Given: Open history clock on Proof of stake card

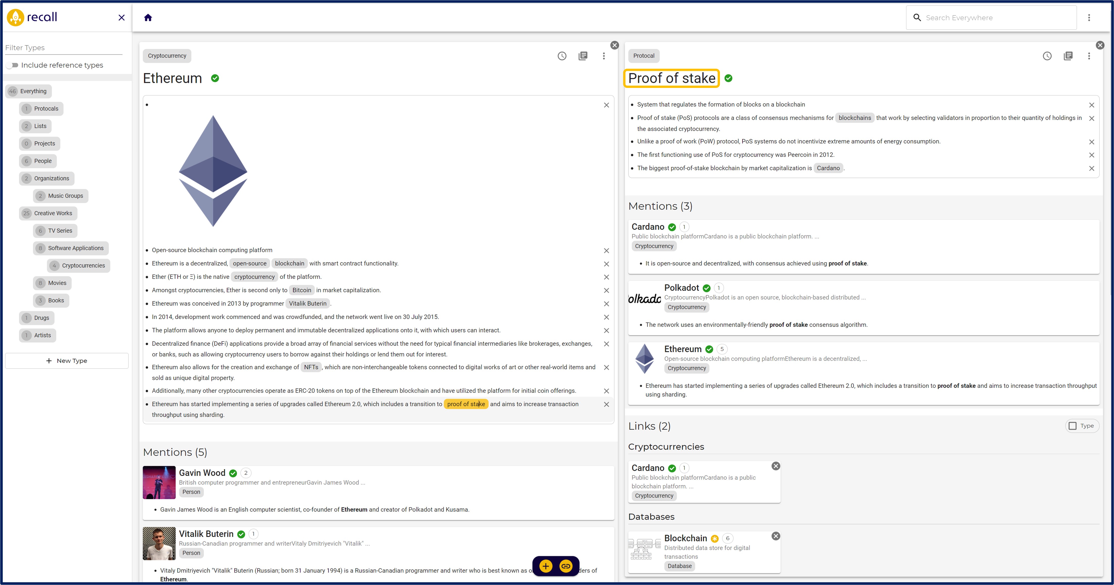Looking at the screenshot, I should tap(1047, 56).
